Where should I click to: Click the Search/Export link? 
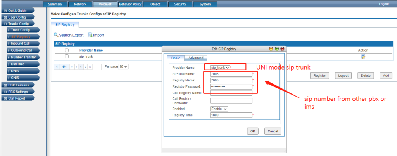point(71,35)
